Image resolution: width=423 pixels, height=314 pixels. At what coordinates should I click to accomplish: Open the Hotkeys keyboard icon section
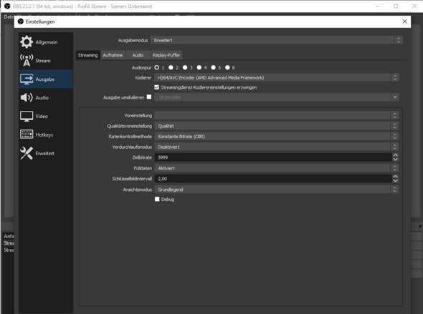27,134
